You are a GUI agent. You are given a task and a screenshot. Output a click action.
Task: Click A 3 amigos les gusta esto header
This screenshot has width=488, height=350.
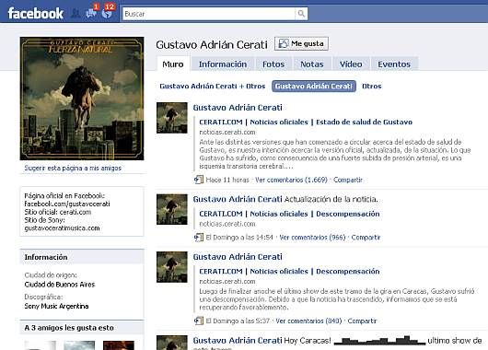[x=82, y=328]
